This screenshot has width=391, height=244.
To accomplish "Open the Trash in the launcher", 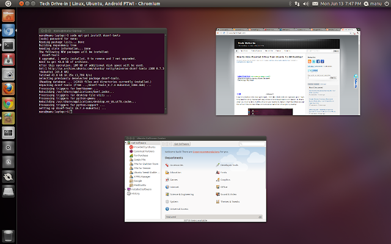I will pos(8,236).
